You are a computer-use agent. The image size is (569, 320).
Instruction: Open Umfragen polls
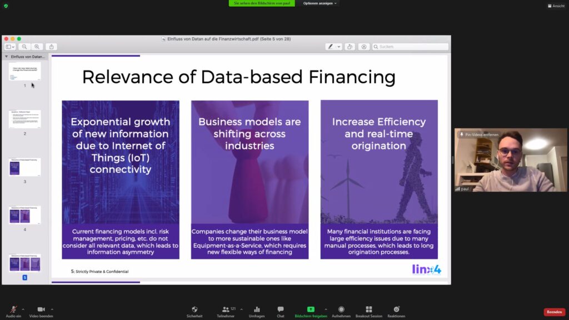click(257, 311)
